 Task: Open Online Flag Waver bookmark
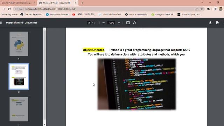(x=9, y=14)
